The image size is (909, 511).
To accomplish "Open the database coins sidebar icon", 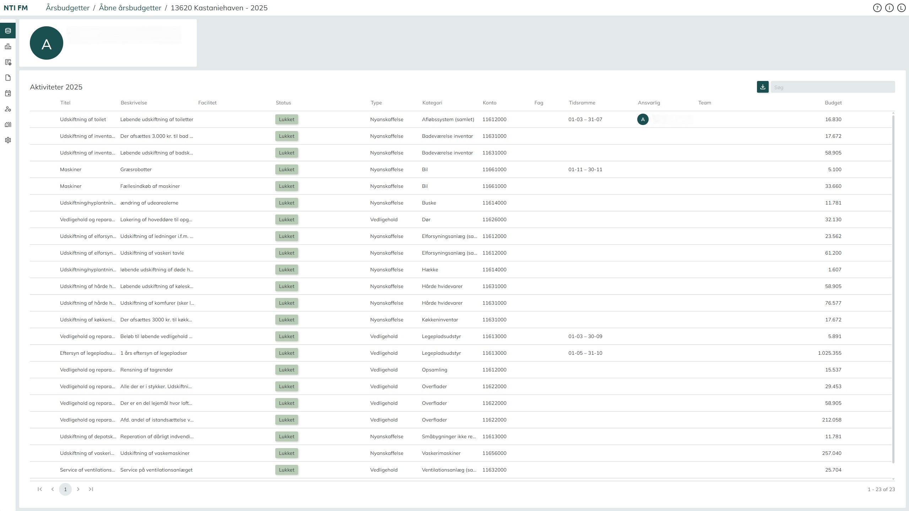I will pos(8,31).
